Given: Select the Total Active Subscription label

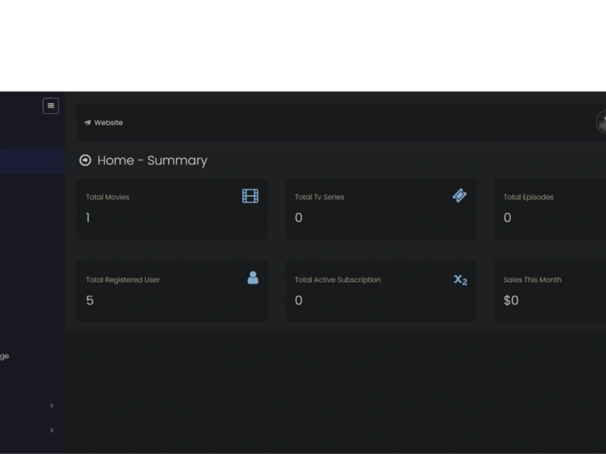Looking at the screenshot, I should [338, 280].
